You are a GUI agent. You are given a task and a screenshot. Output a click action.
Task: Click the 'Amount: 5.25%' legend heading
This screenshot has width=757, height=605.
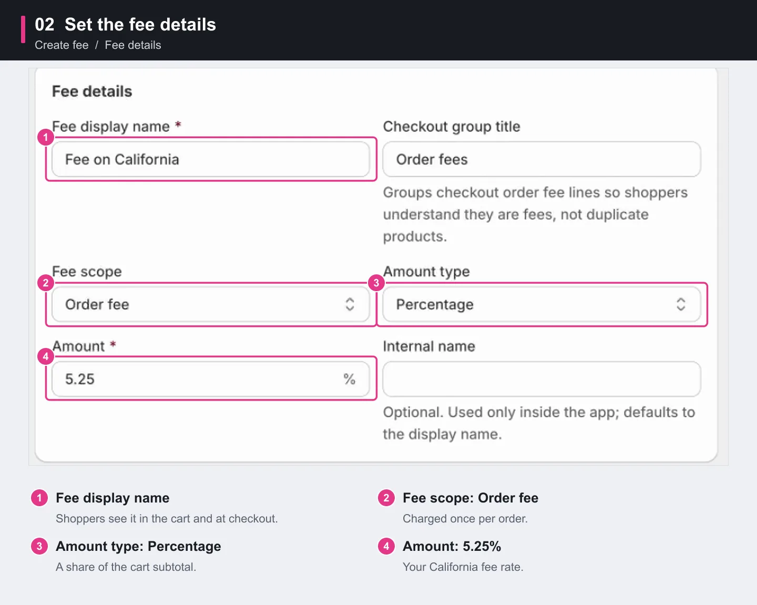tap(452, 546)
